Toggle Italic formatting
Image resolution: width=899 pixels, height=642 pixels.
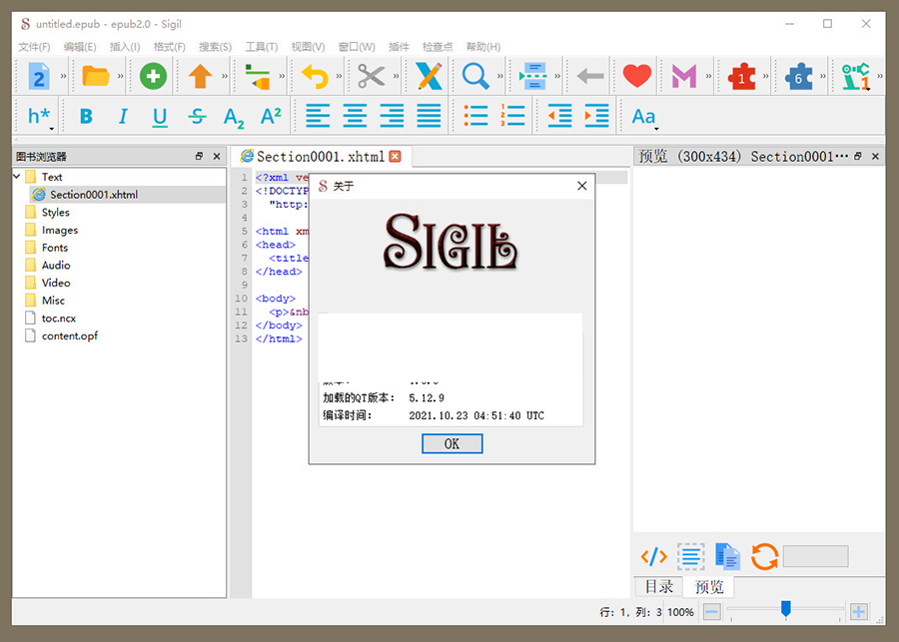(123, 117)
